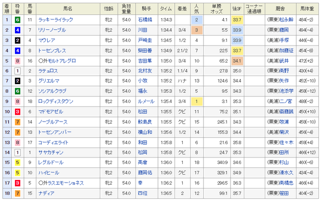Open trainer 清水久 link
The width and height of the screenshot is (321, 203).
(286, 172)
